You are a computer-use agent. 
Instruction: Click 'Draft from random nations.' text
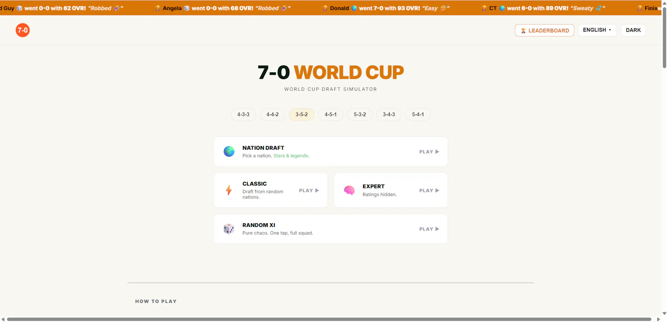tap(263, 194)
